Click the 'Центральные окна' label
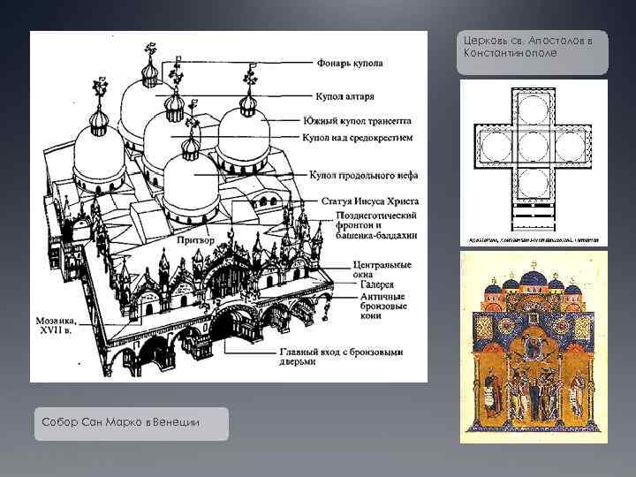The height and width of the screenshot is (477, 636). pos(382,269)
